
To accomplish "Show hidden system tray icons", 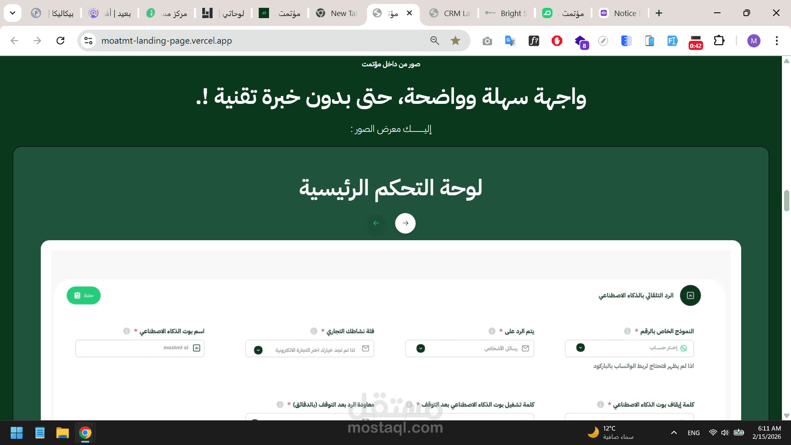I will click(x=674, y=433).
